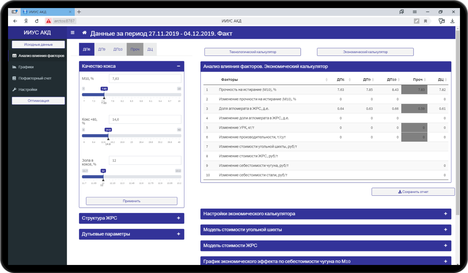Switch to the ДП10 tab
The height and width of the screenshot is (273, 468).
coord(118,49)
